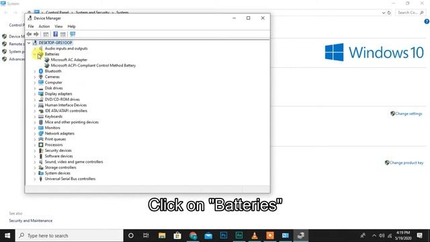Open Microsoft Store from the taskbar

tap(177, 235)
